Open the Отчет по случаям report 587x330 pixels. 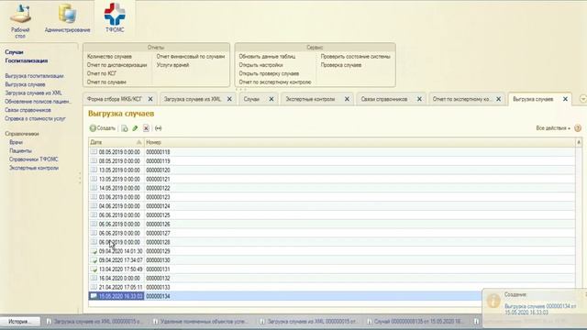106,82
